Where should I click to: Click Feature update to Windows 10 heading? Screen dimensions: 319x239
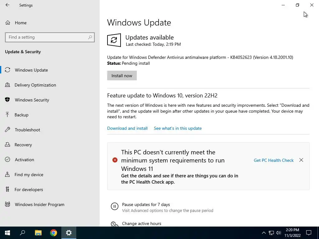coord(162,96)
